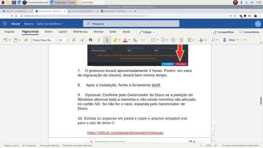Expand the paste options dropdown arrow
The width and height of the screenshot is (263, 148).
coord(20,40)
